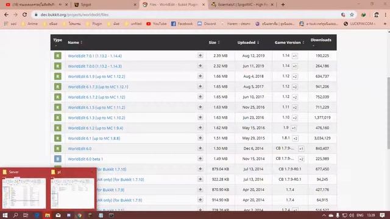Screen dimensions: 390x219
Task: Download WorldEdit 6.1 (up to MC 1.8.8) arrow icon
Action: (x=200, y=138)
